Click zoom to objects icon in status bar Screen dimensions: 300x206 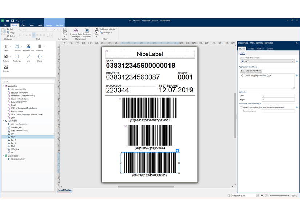[x=267, y=195]
